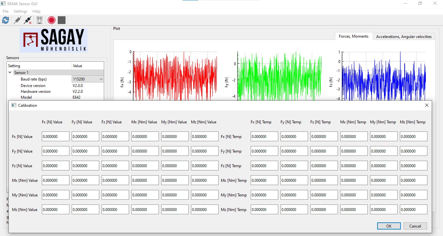This screenshot has width=443, height=236.
Task: Confirm calibration with OK button
Action: [x=389, y=226]
